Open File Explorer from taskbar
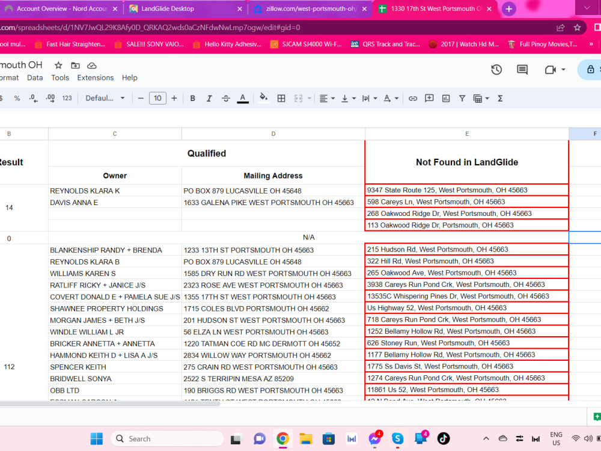 pyautogui.click(x=305, y=439)
